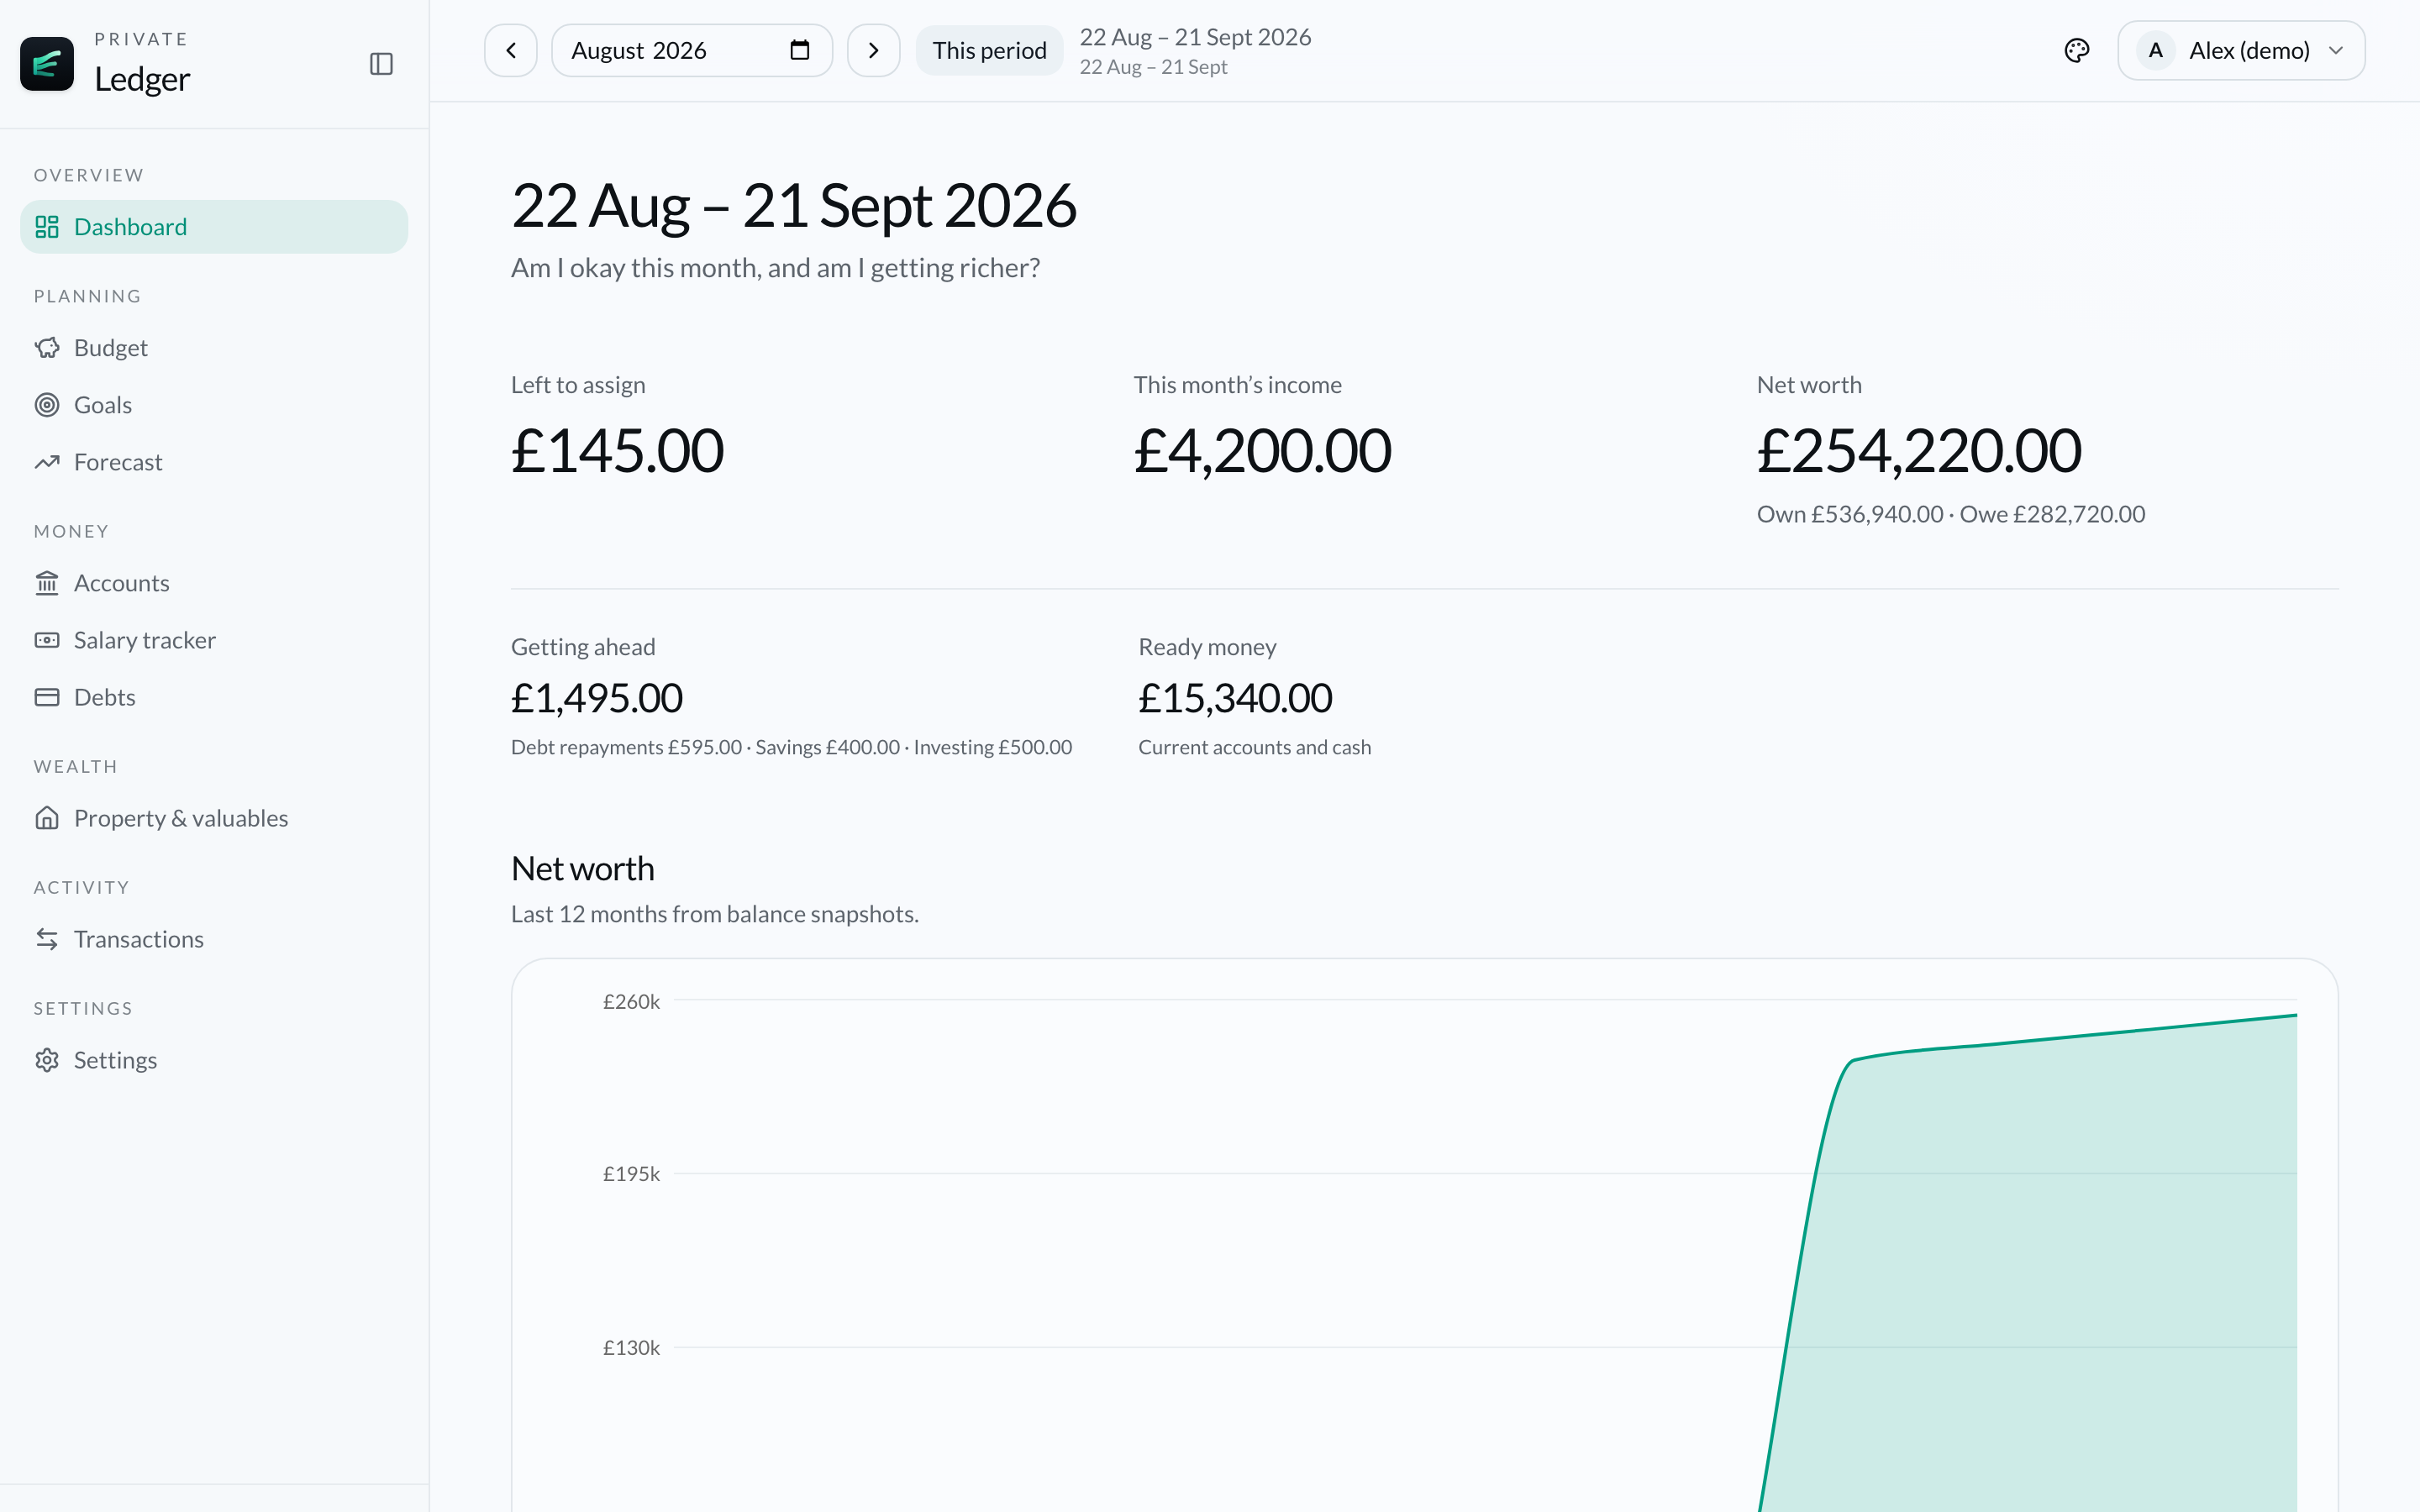Click the August 2026 month field
Image resolution: width=2420 pixels, height=1512 pixels.
692,50
